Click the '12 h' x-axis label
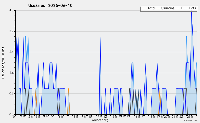 point(106,117)
